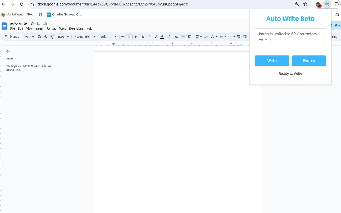341x213 pixels.
Task: Click the Enable button in Auto Write Beta
Action: click(309, 61)
